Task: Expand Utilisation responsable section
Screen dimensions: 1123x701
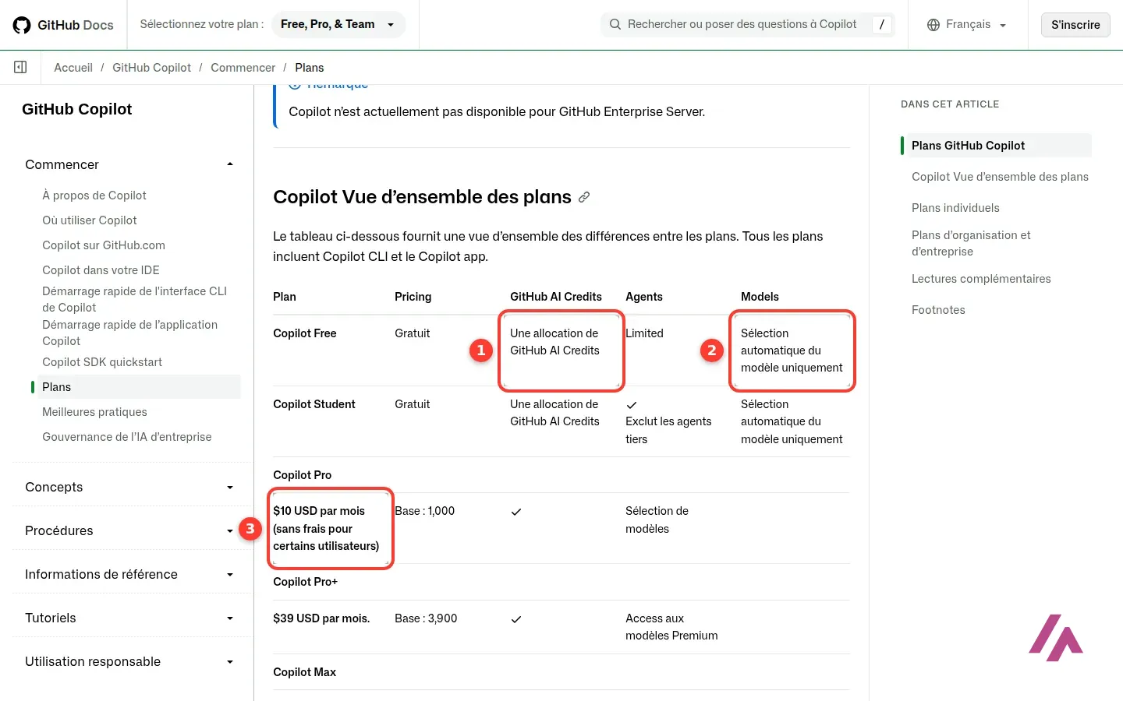Action: (129, 661)
